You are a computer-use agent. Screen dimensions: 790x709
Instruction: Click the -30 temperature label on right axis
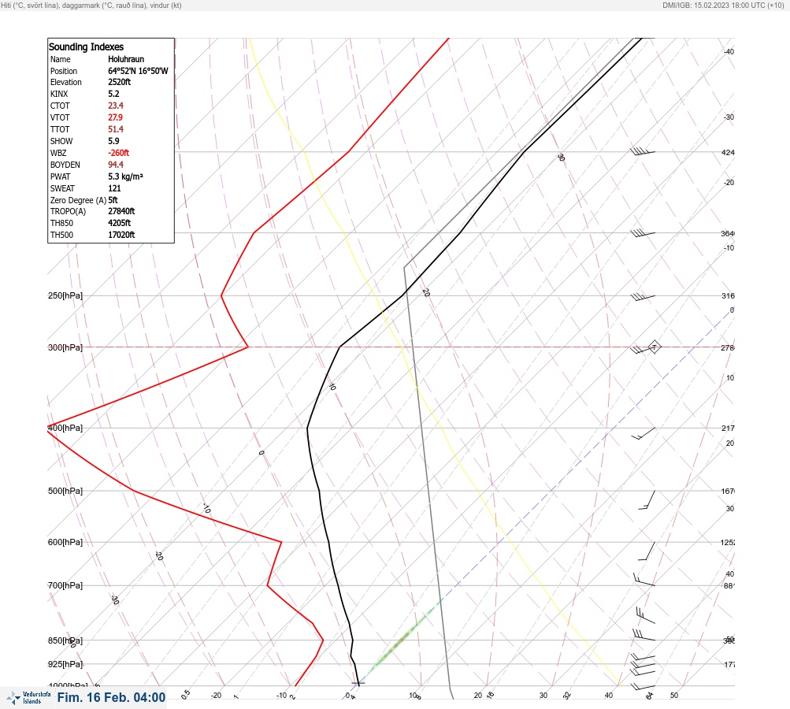point(729,117)
